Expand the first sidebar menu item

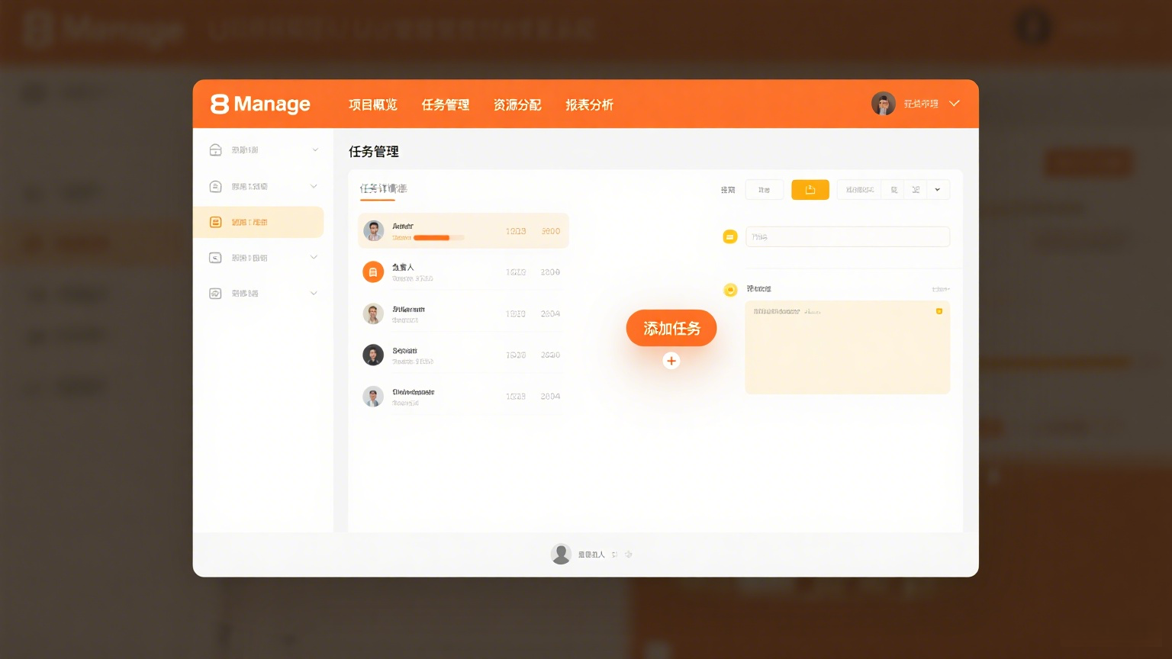[314, 149]
